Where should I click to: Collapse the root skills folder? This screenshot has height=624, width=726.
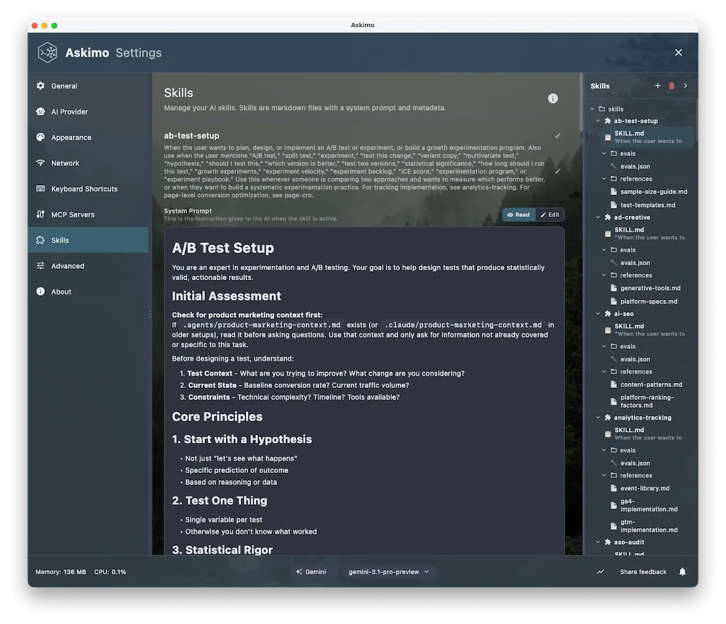592,108
